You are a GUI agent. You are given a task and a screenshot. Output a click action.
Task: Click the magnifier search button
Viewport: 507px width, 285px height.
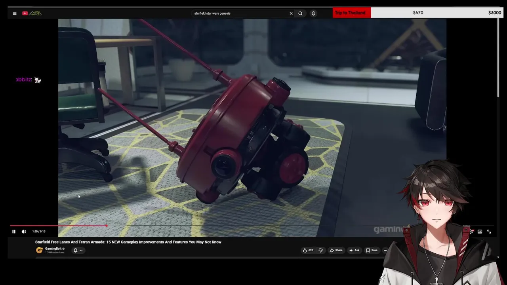tap(300, 13)
